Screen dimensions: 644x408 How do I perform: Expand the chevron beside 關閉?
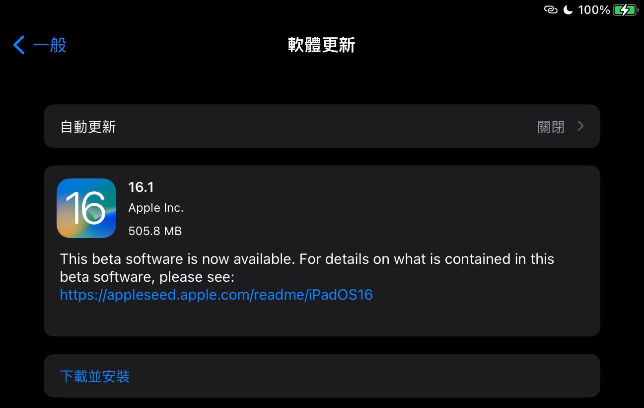(x=581, y=126)
